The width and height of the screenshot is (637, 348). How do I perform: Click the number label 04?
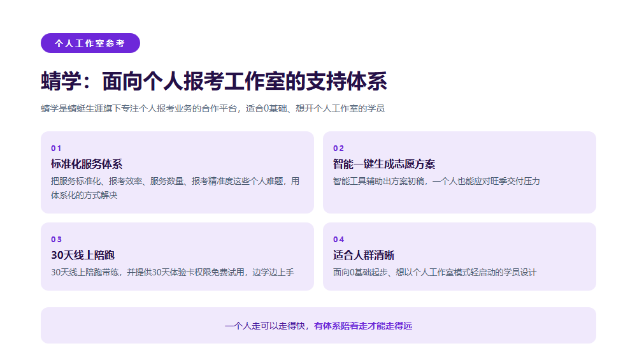[x=338, y=240]
